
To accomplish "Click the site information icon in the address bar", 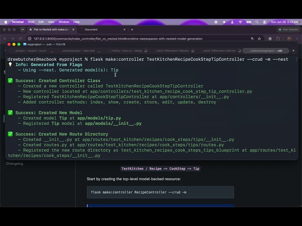I will point(29,39).
